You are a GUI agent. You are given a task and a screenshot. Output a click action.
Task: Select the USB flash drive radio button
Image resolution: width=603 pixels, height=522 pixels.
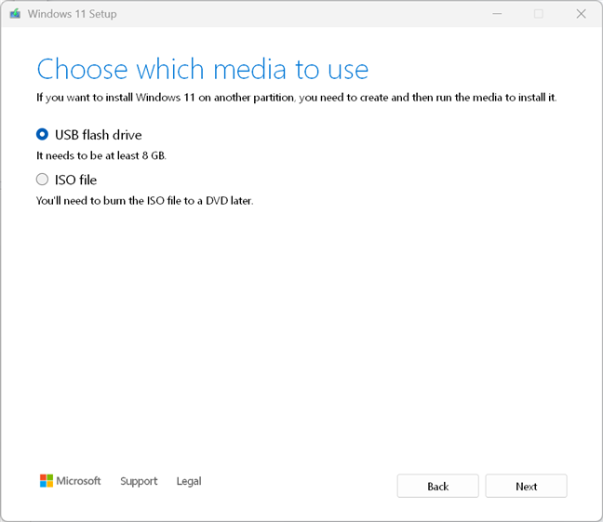[x=42, y=135]
